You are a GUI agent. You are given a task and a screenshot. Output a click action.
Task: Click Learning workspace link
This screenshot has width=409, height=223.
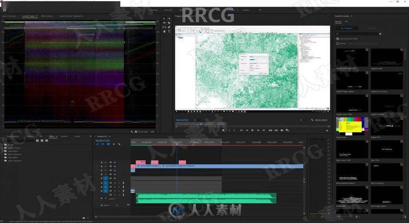[153, 10]
